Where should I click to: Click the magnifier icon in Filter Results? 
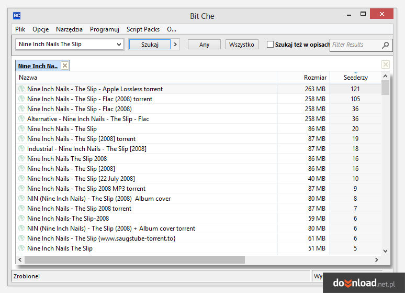(385, 45)
